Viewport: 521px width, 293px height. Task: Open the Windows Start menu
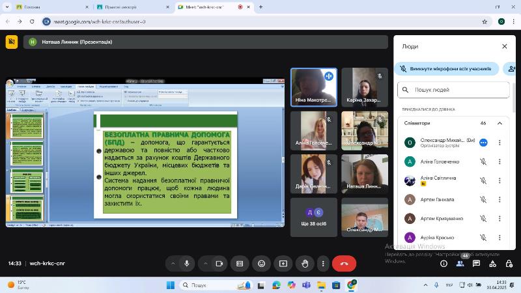(x=171, y=285)
